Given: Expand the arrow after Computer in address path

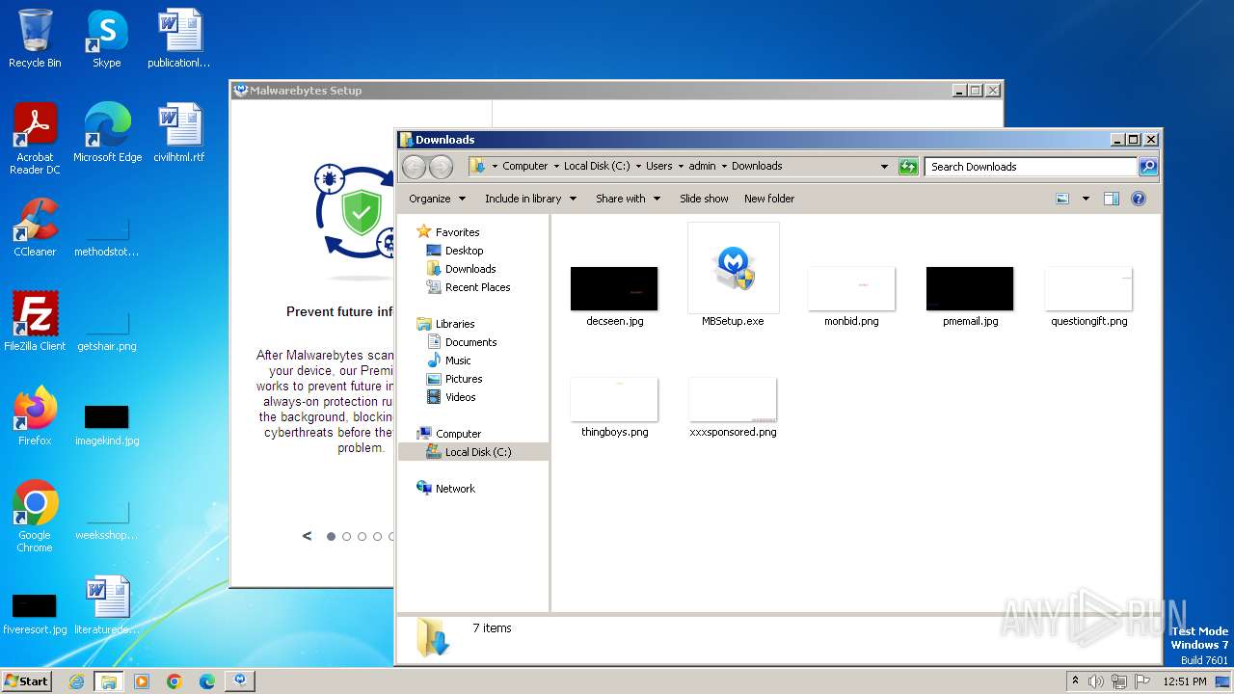Looking at the screenshot, I should click(556, 166).
